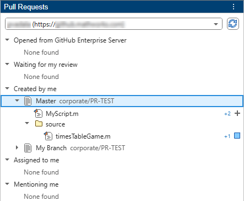The image size is (244, 201).
Task: Collapse the Master pull request node
Action: 17,100
